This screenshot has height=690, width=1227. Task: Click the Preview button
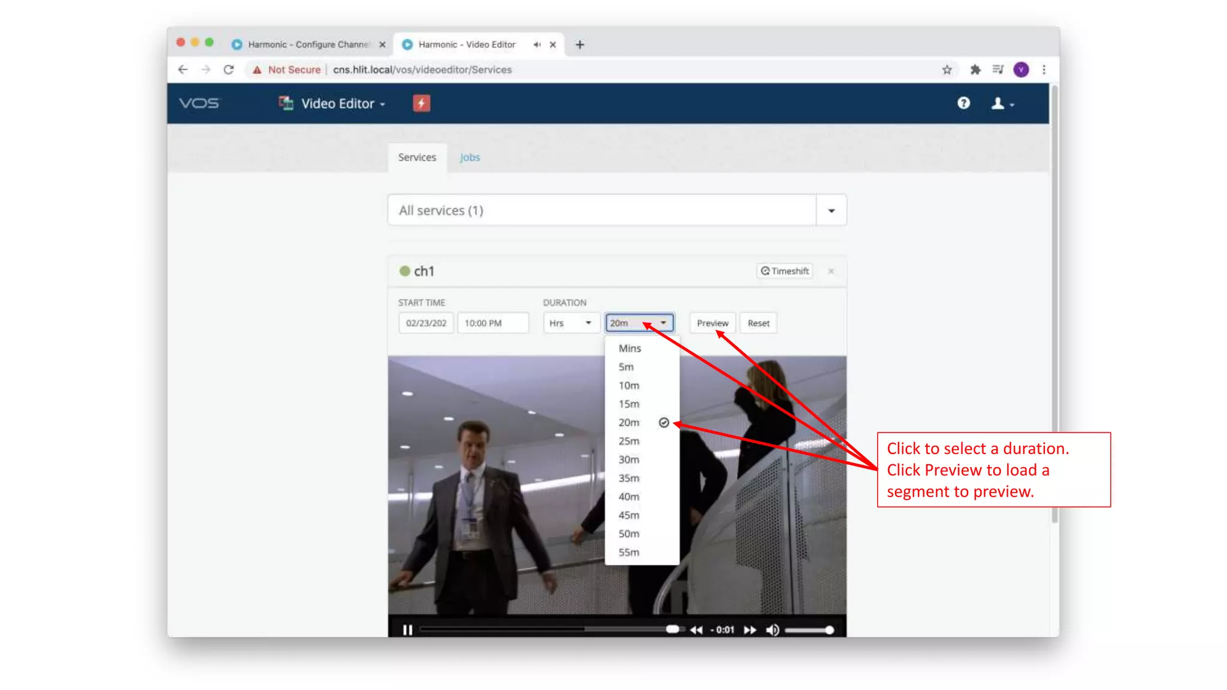pos(712,323)
